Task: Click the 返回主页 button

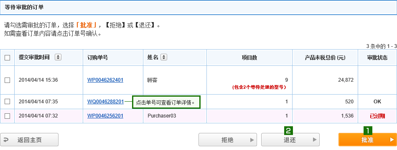Action: pos(29,140)
